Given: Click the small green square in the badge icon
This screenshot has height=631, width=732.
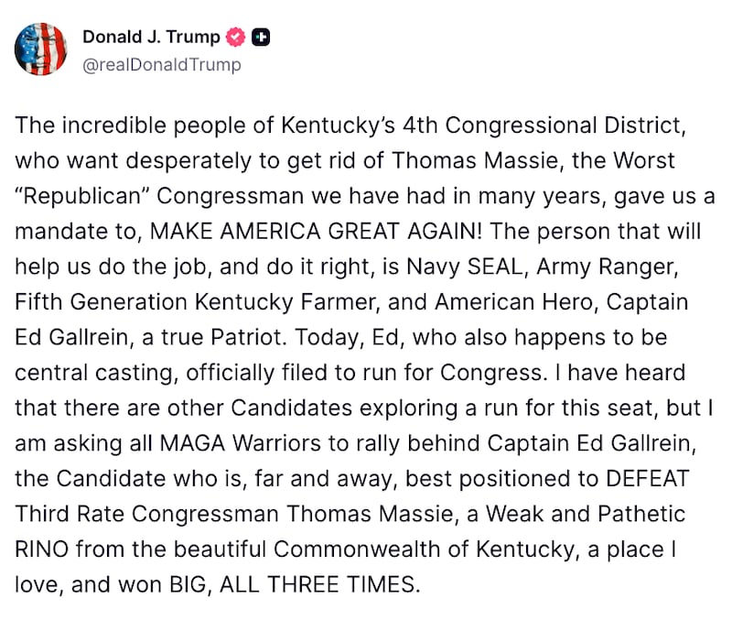Looking at the screenshot, I should (257, 36).
